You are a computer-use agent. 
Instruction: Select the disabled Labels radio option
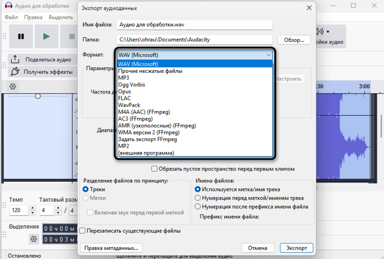85,198
